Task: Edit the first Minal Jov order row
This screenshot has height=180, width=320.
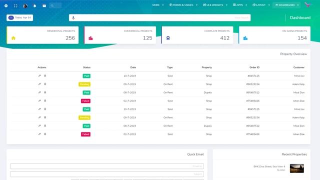Action: coord(39,75)
